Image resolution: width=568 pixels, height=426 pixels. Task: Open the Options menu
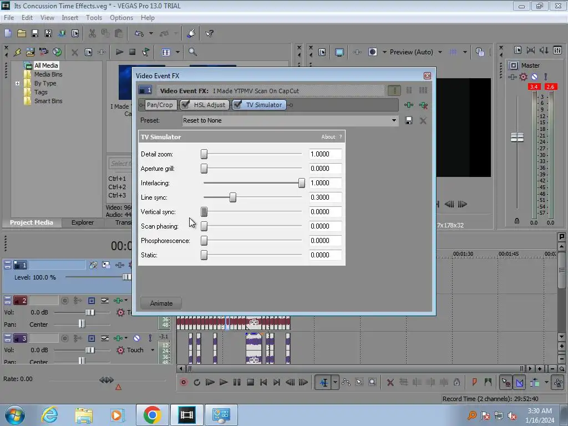tap(121, 17)
